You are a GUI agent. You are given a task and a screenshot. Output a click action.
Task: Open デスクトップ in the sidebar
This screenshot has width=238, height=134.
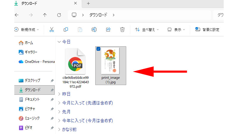coord(29,80)
